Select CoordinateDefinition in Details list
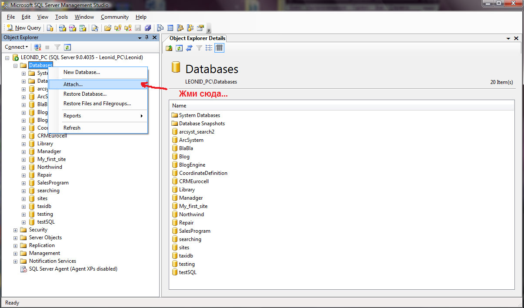Screen dimensions: 524x308 [203, 173]
